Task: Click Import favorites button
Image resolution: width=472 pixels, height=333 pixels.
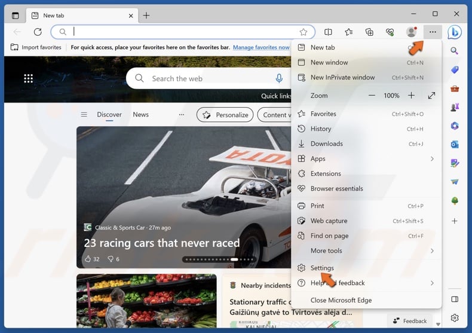Action: (x=36, y=47)
